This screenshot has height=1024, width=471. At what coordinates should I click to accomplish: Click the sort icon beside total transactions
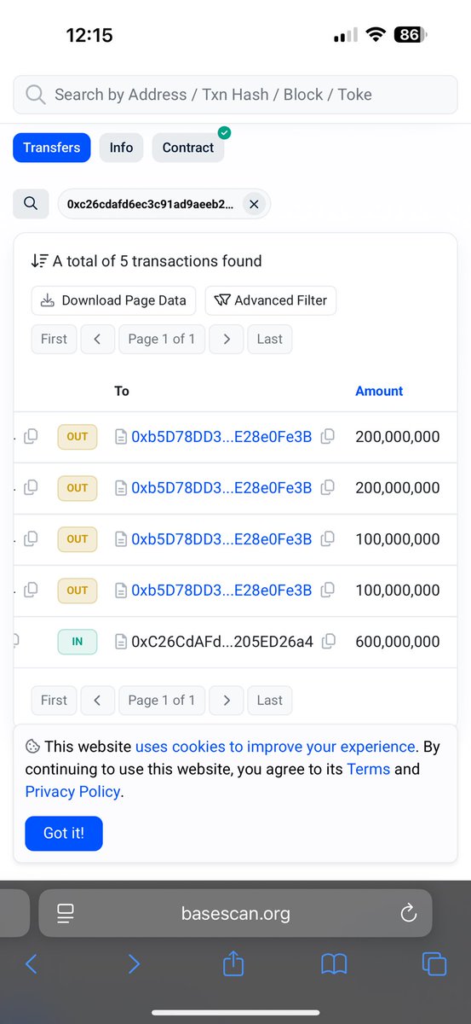pos(39,261)
